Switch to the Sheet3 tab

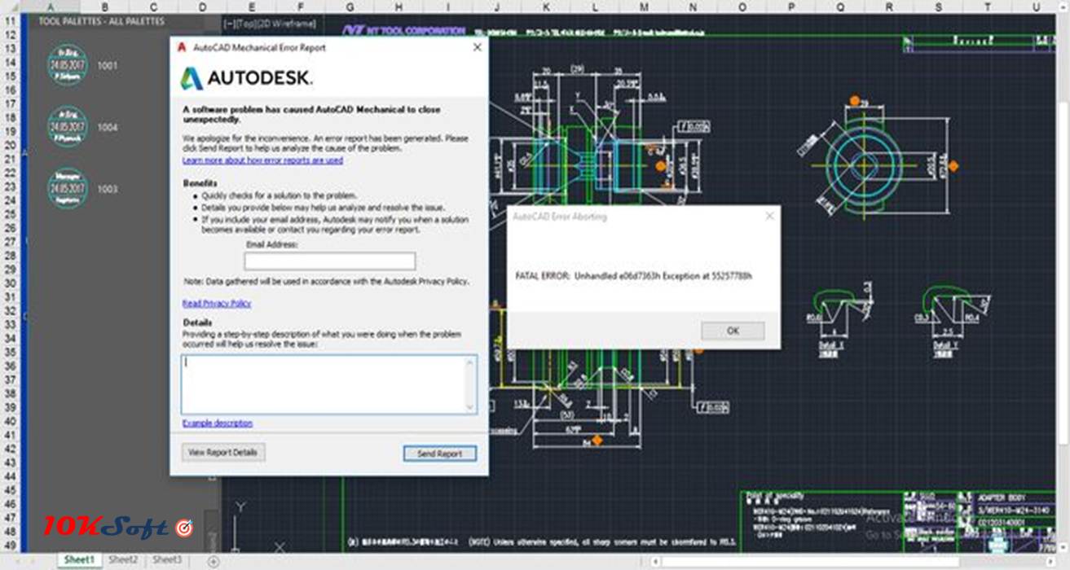click(167, 560)
